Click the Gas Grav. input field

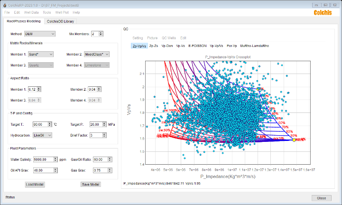point(101,170)
